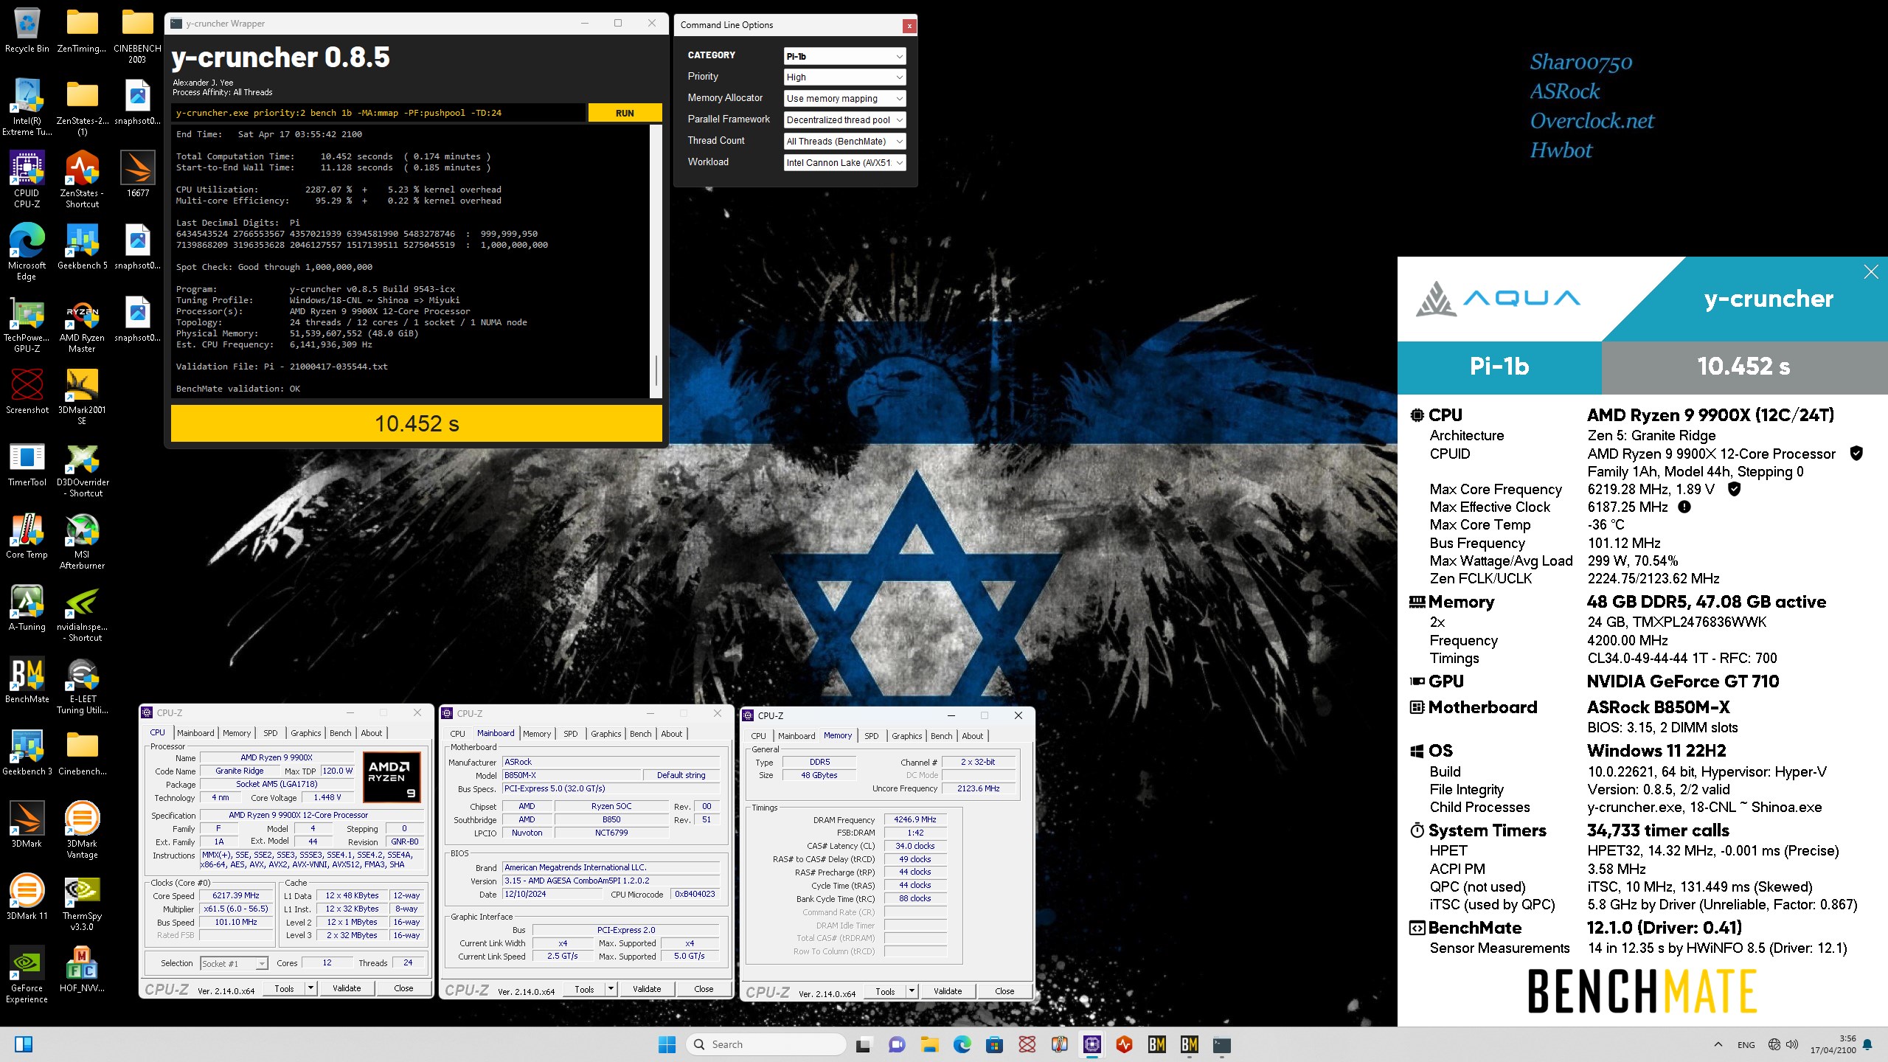Click the y-cruncher command line input field
This screenshot has width=1888, height=1062.
[x=379, y=113]
